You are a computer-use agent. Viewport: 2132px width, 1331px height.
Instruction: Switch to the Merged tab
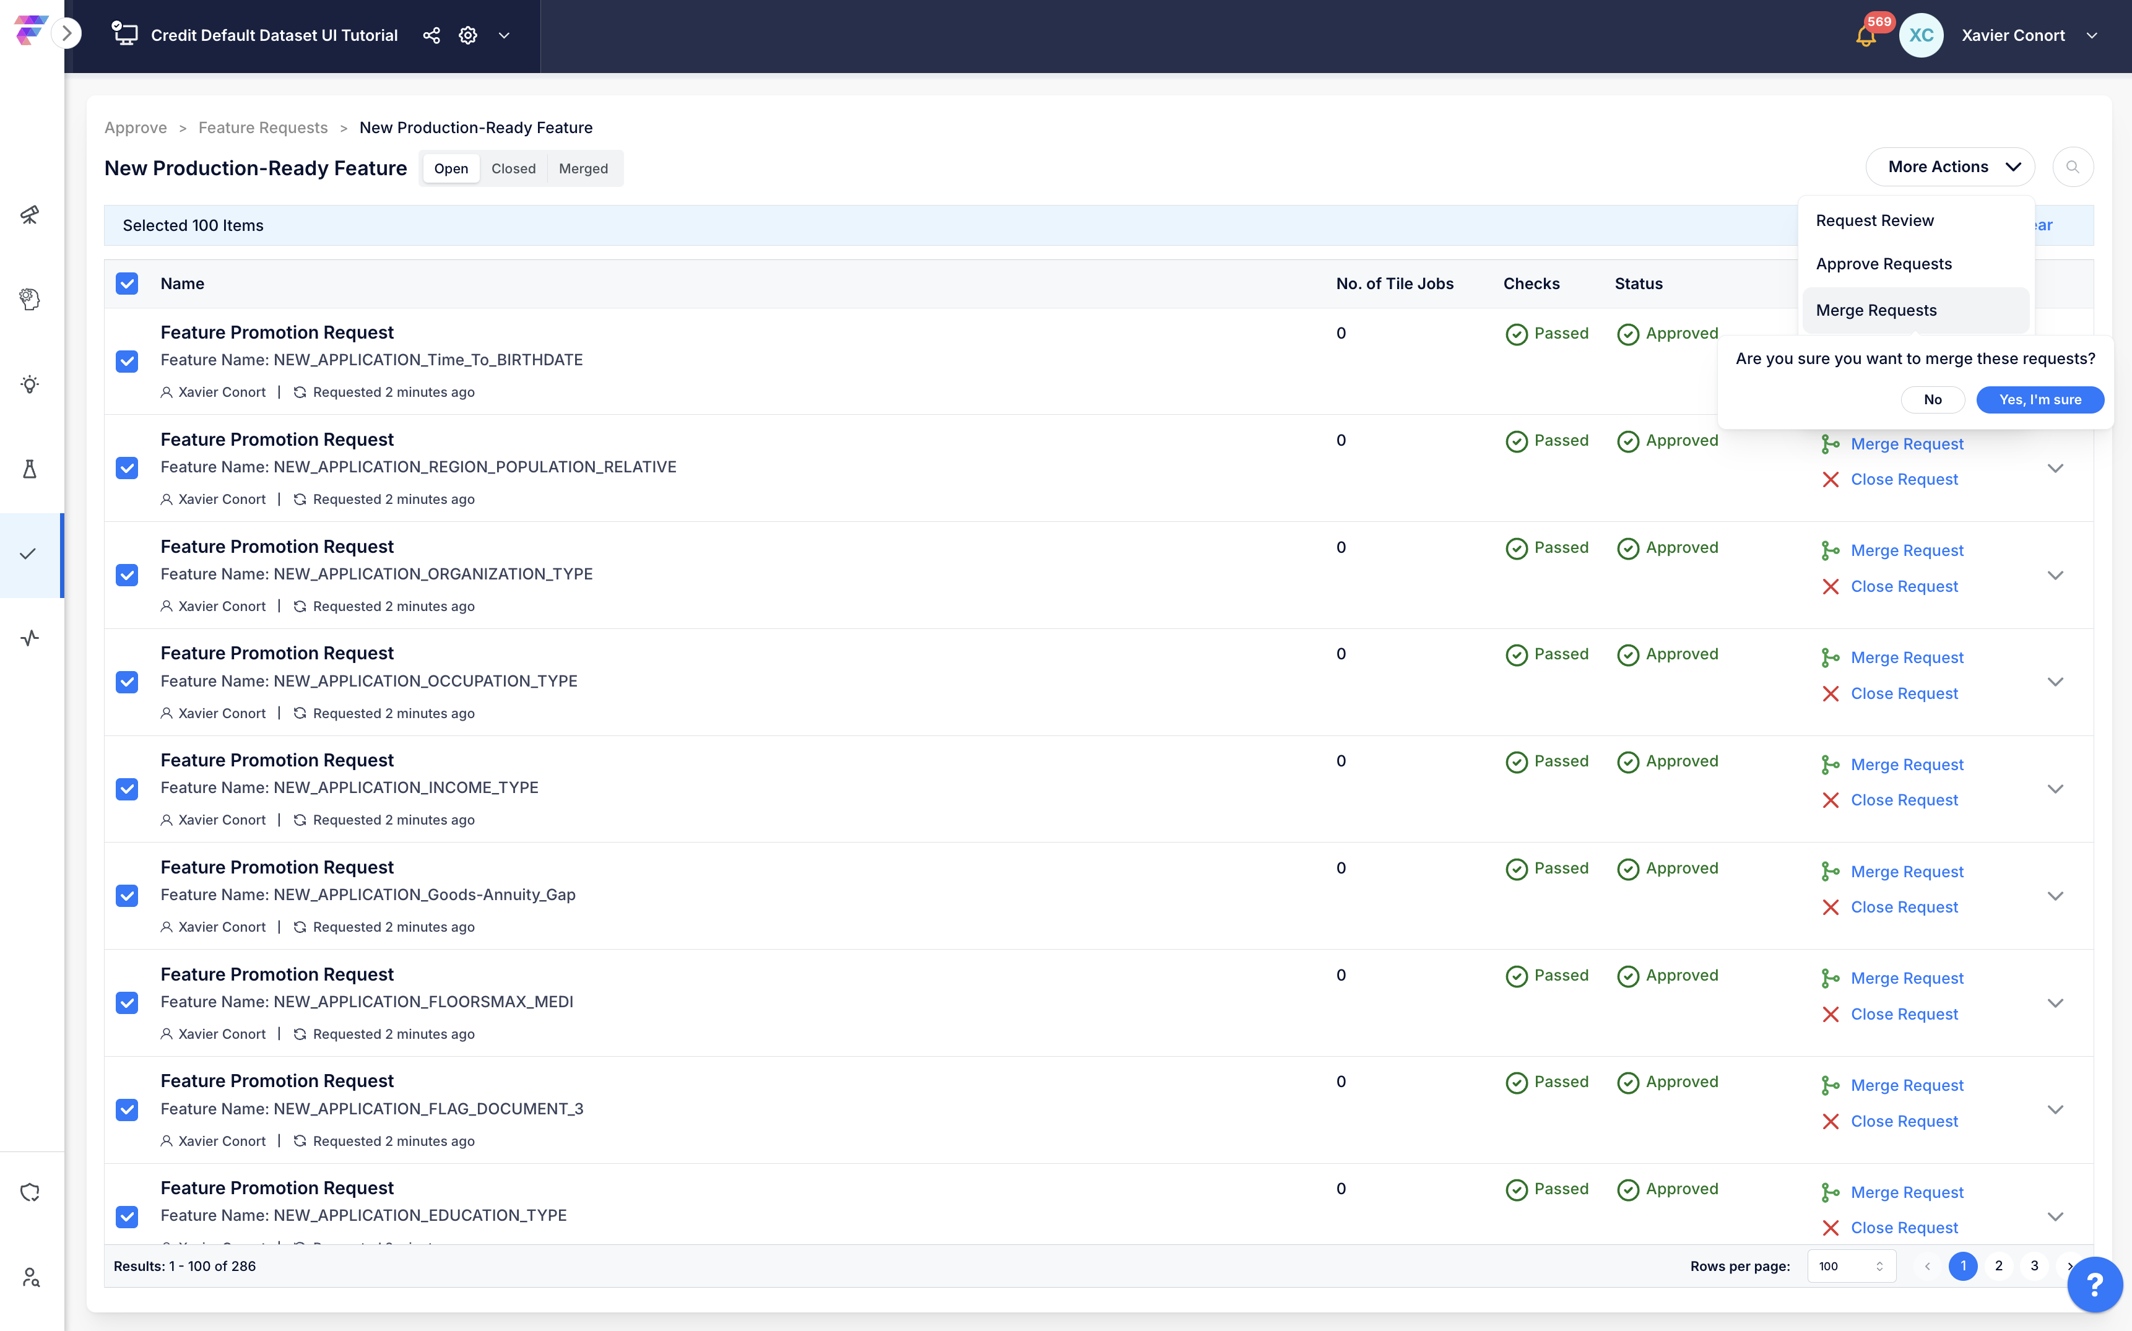(x=583, y=169)
